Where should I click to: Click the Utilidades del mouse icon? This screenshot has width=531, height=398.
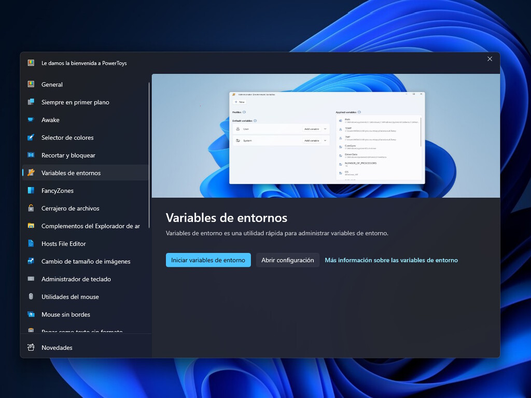(x=31, y=296)
